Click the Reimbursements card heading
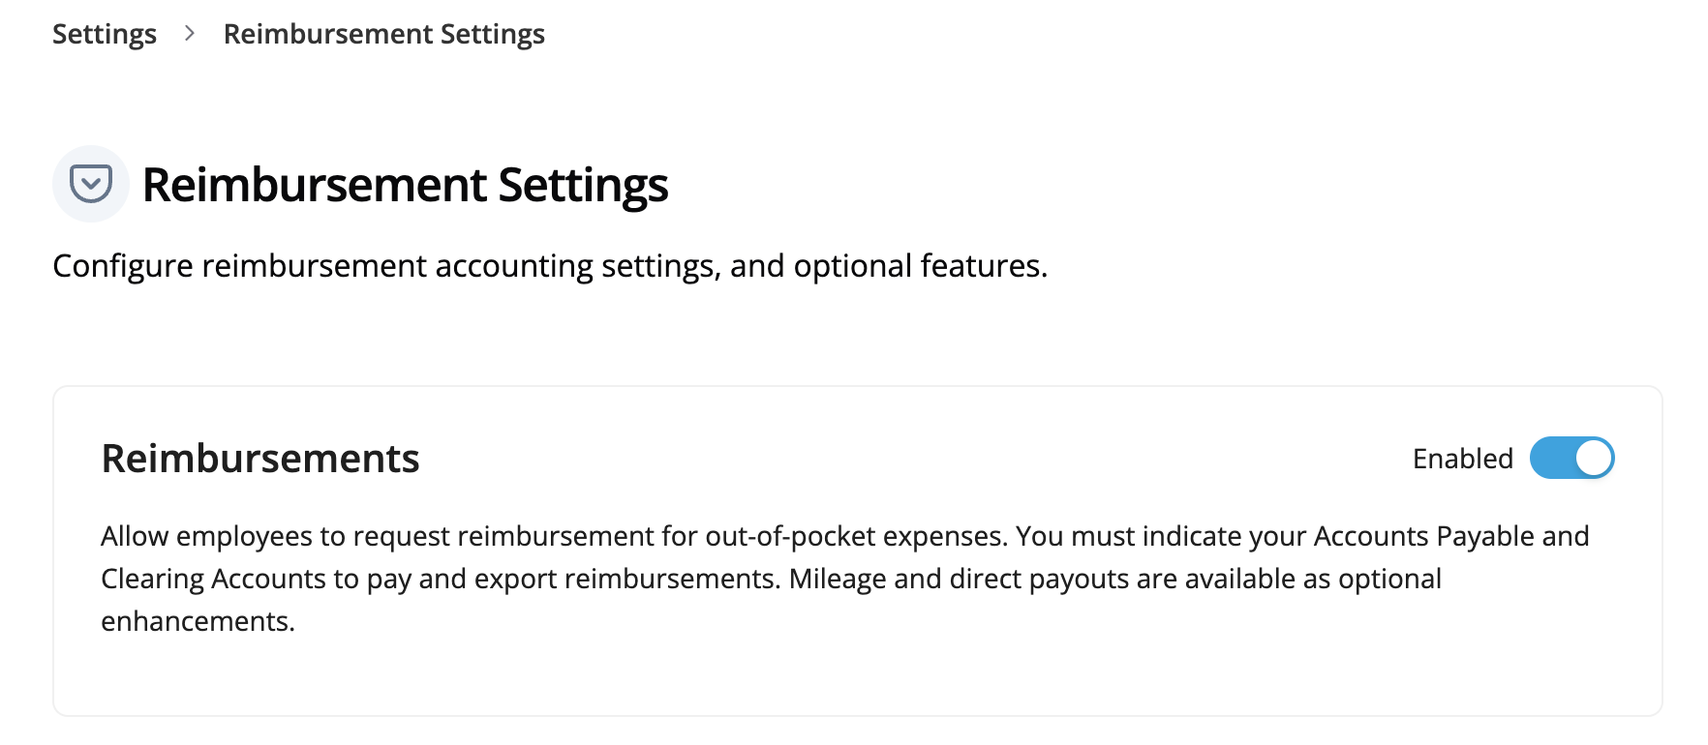The image size is (1708, 745). (x=260, y=459)
